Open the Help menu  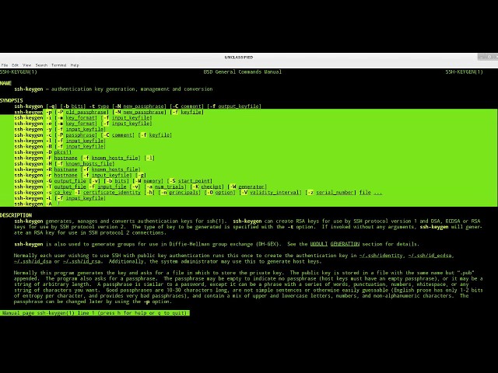click(75, 65)
